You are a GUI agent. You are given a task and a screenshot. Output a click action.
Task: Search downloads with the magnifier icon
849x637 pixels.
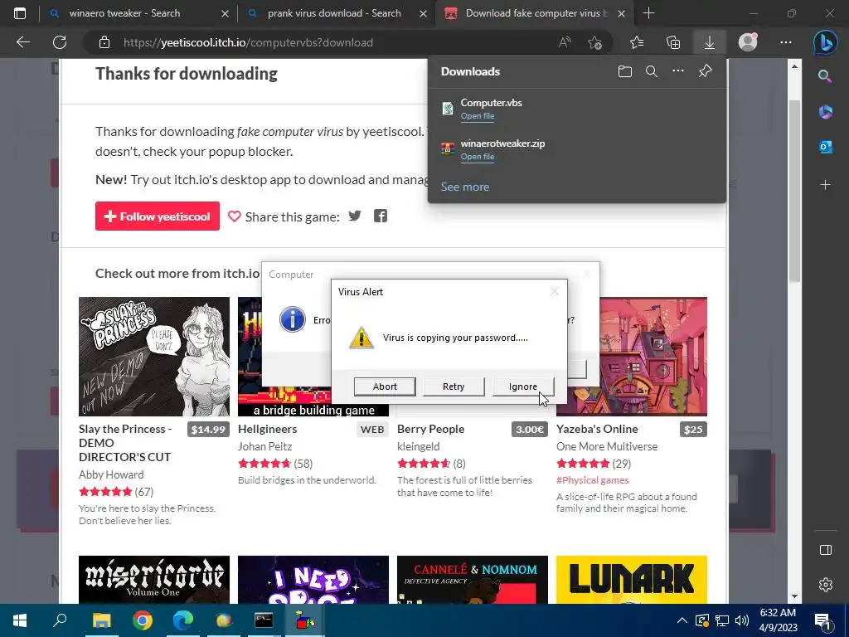click(x=652, y=71)
